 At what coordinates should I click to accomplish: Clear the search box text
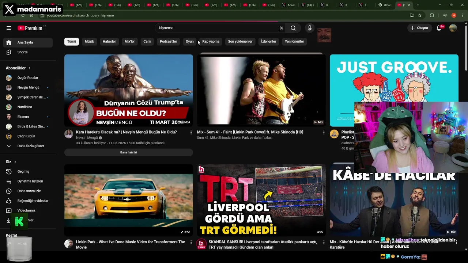coord(281,28)
